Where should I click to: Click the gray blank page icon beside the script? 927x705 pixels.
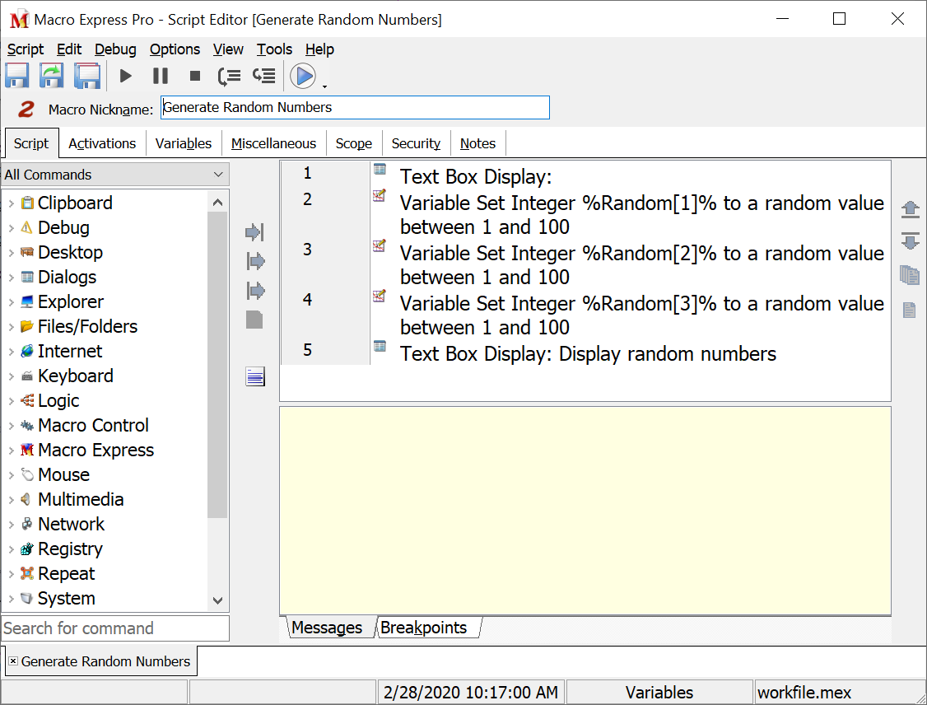pos(254,320)
